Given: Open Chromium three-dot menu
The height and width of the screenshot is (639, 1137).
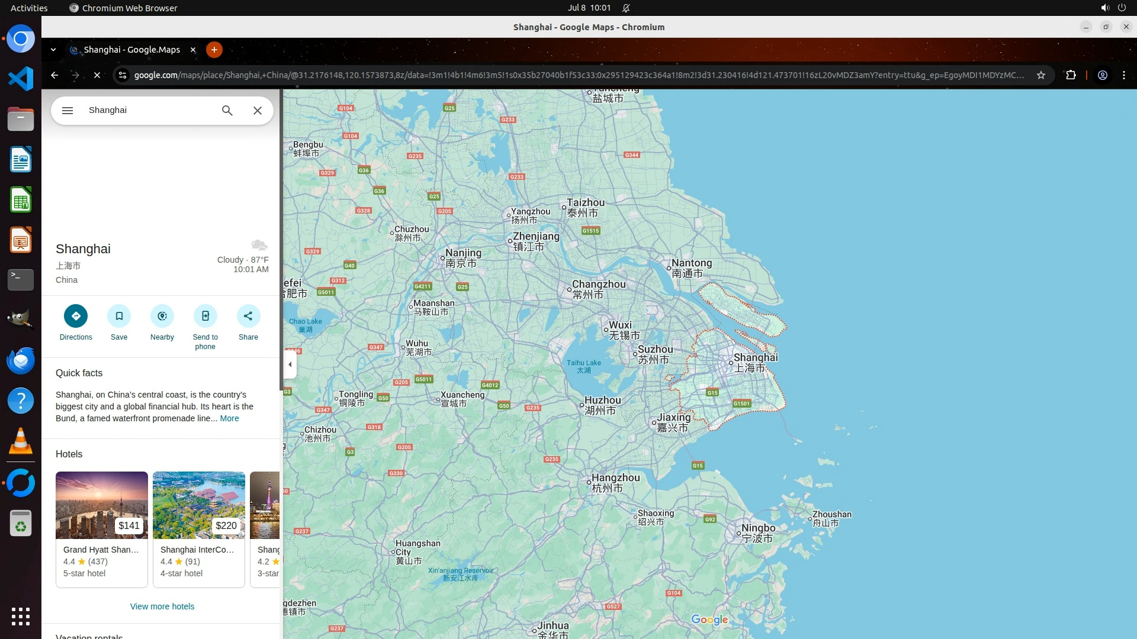Looking at the screenshot, I should pyautogui.click(x=1124, y=75).
